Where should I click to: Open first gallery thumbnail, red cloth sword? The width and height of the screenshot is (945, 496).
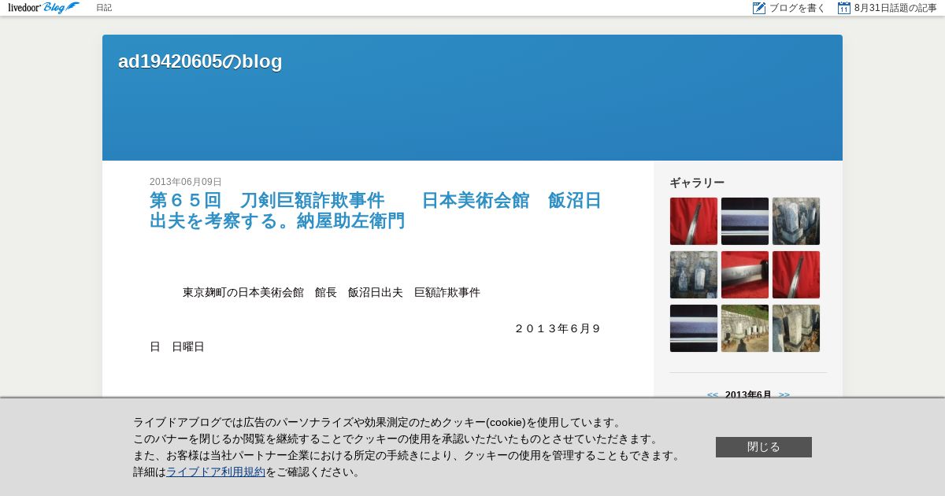tap(694, 221)
